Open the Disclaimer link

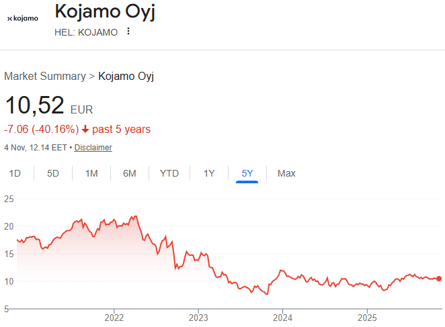pyautogui.click(x=93, y=148)
